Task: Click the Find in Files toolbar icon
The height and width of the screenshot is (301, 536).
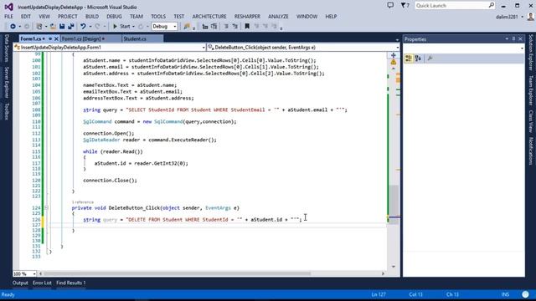Action: point(187,26)
